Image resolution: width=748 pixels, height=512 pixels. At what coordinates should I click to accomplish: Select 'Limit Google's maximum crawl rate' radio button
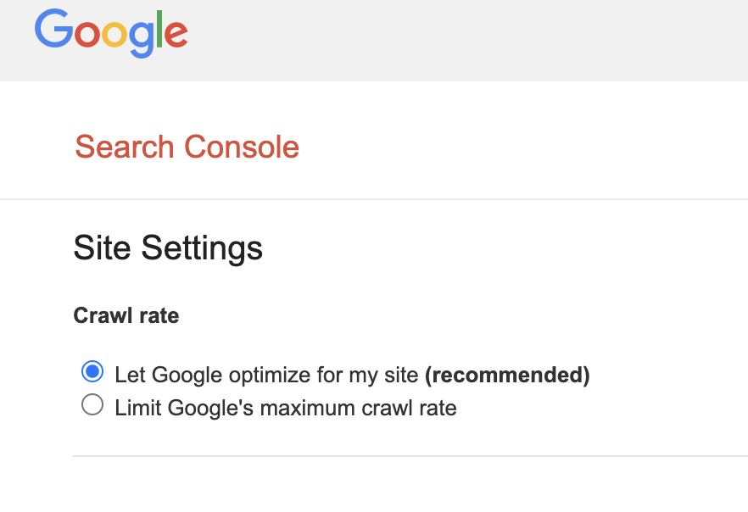92,404
